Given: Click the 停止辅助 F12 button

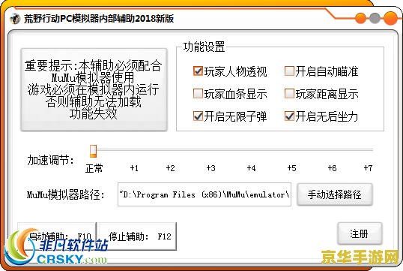Looking at the screenshot, I should click(137, 236).
